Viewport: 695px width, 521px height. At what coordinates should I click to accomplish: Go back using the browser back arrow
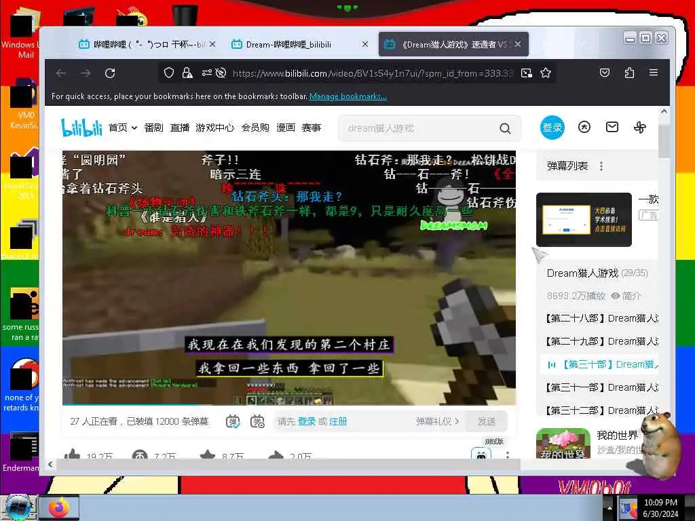pyautogui.click(x=61, y=73)
